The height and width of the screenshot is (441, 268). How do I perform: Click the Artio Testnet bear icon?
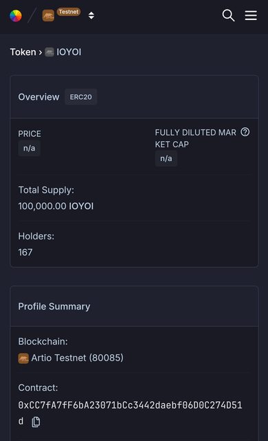click(23, 358)
